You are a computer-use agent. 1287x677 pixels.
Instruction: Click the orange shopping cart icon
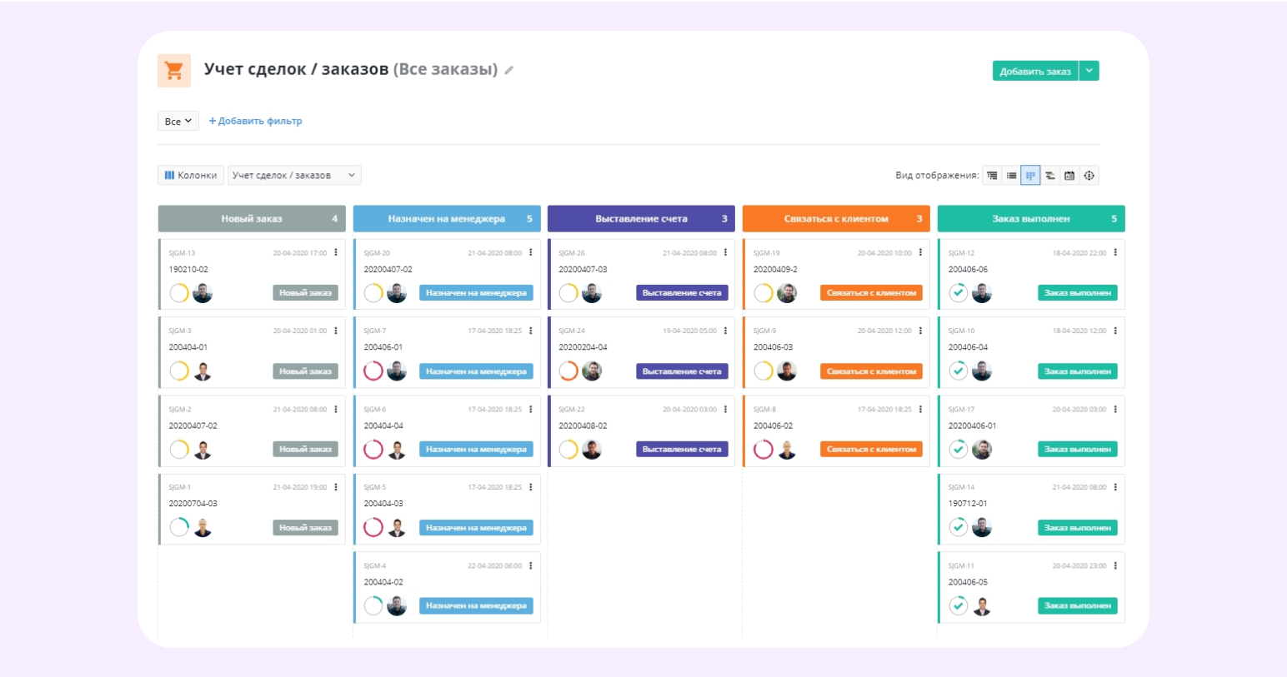pos(174,71)
